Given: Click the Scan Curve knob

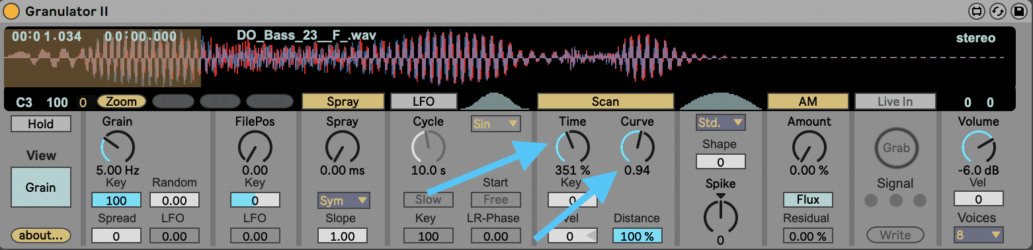Looking at the screenshot, I should (x=637, y=147).
